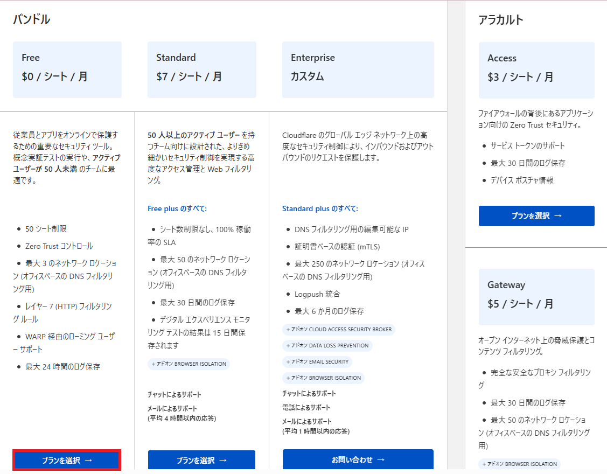Image resolution: width=607 pixels, height=474 pixels.
Task: Click the Enterprise カスタム plan header card
Action: pos(358,69)
